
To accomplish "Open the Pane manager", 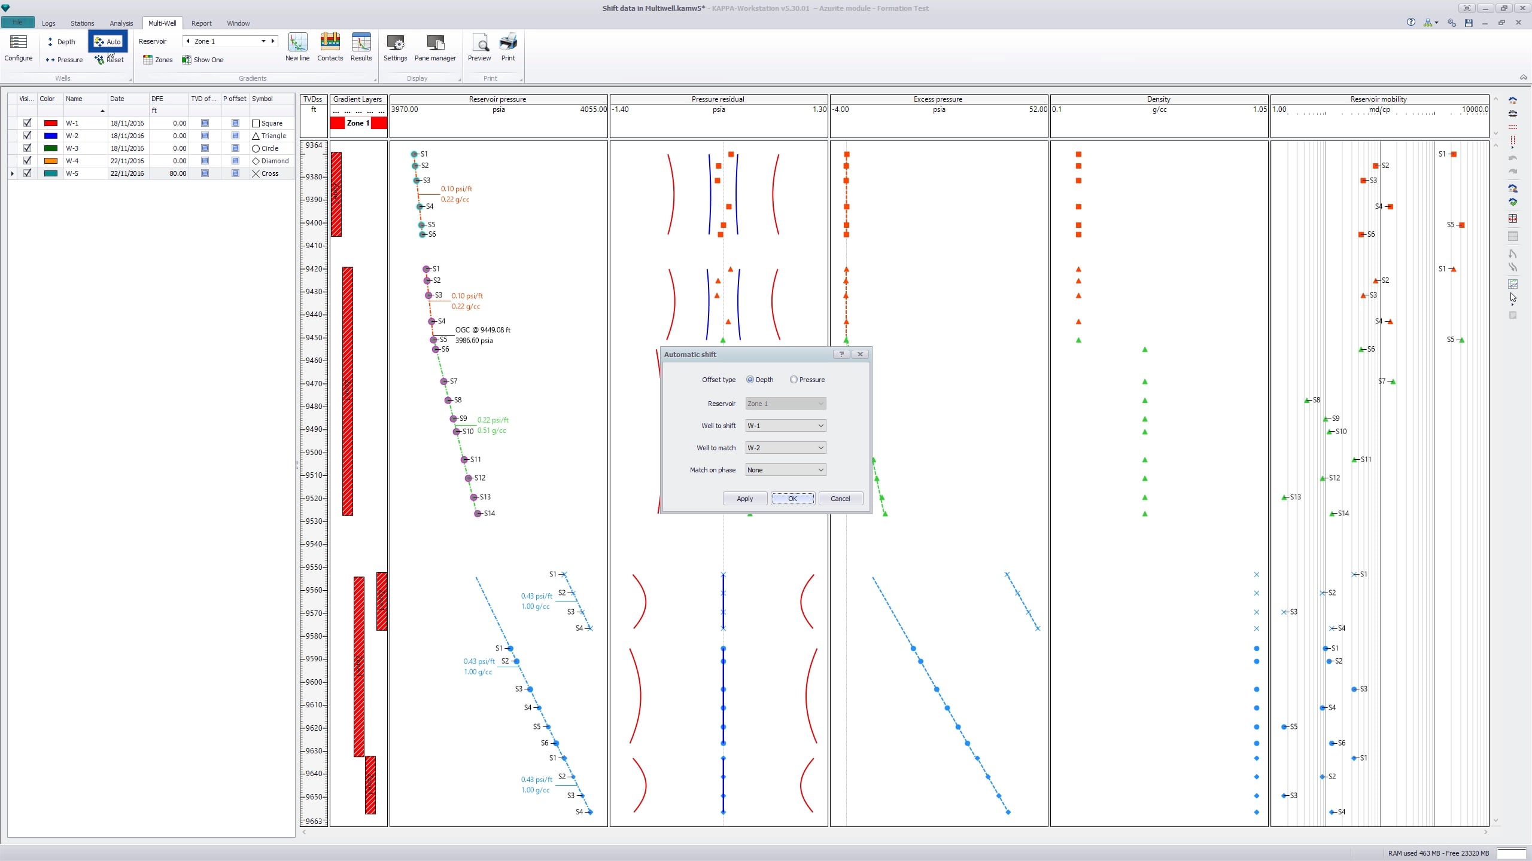I will 435,48.
